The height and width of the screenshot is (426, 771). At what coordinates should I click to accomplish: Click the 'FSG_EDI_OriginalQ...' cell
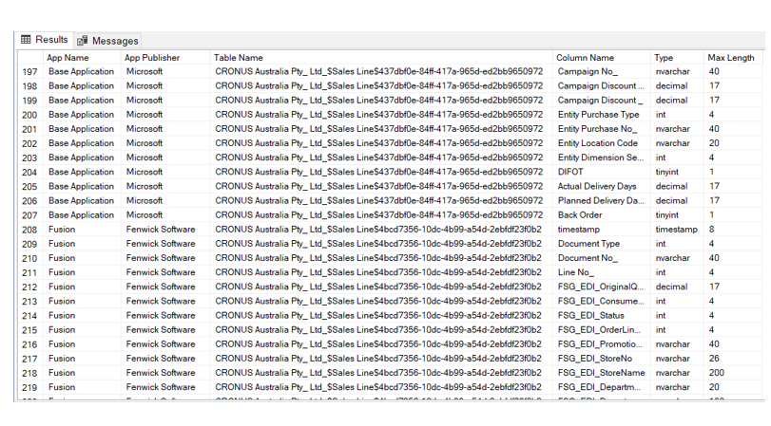pyautogui.click(x=601, y=287)
